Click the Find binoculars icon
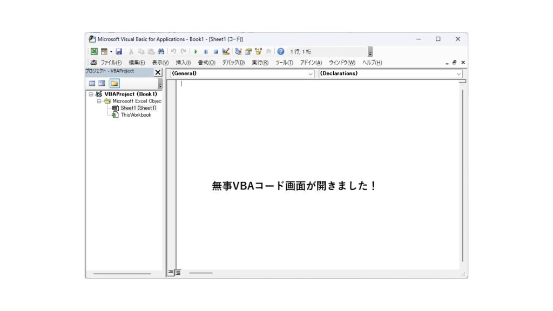553x311 pixels. 161,52
